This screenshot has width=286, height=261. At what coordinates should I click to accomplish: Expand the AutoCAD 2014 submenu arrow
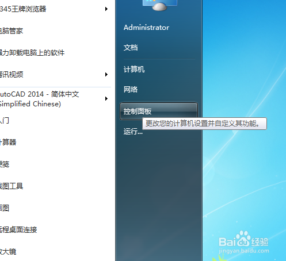pyautogui.click(x=106, y=98)
